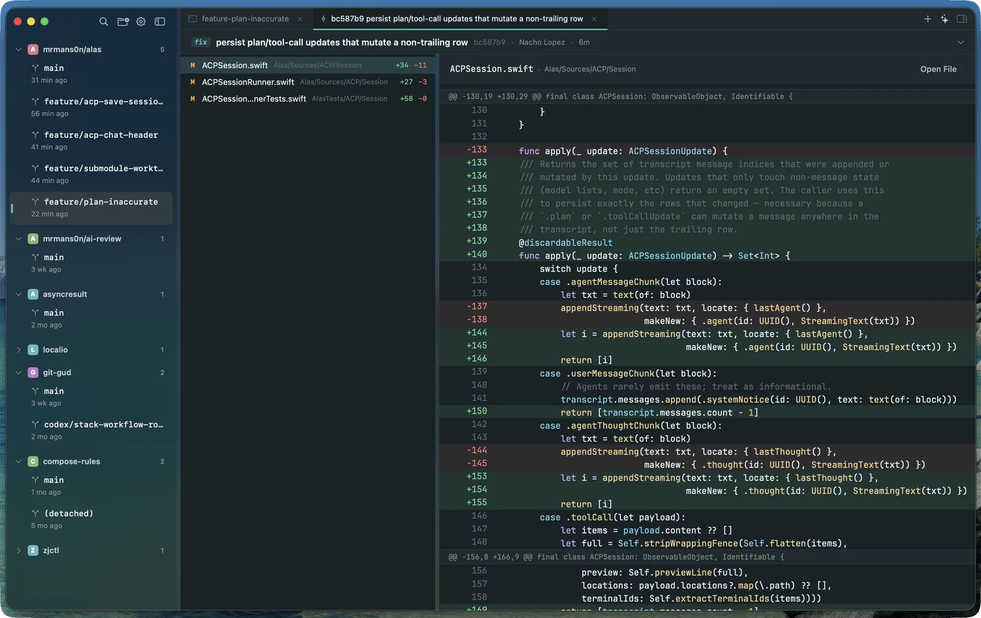981x618 pixels.
Task: Open main branch under compose-rules
Action: (x=91, y=486)
